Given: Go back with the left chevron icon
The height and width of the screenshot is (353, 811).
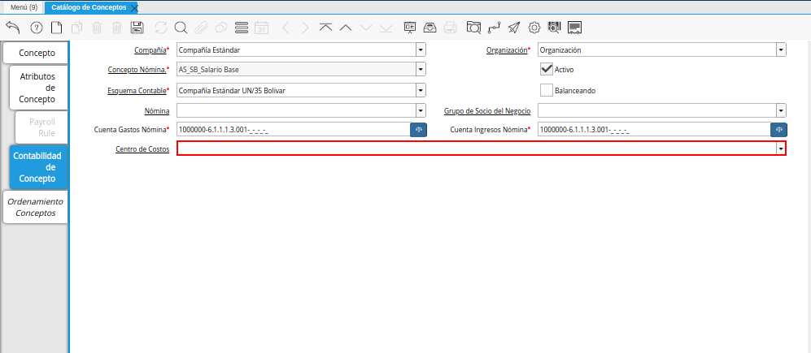Looking at the screenshot, I should (285, 28).
